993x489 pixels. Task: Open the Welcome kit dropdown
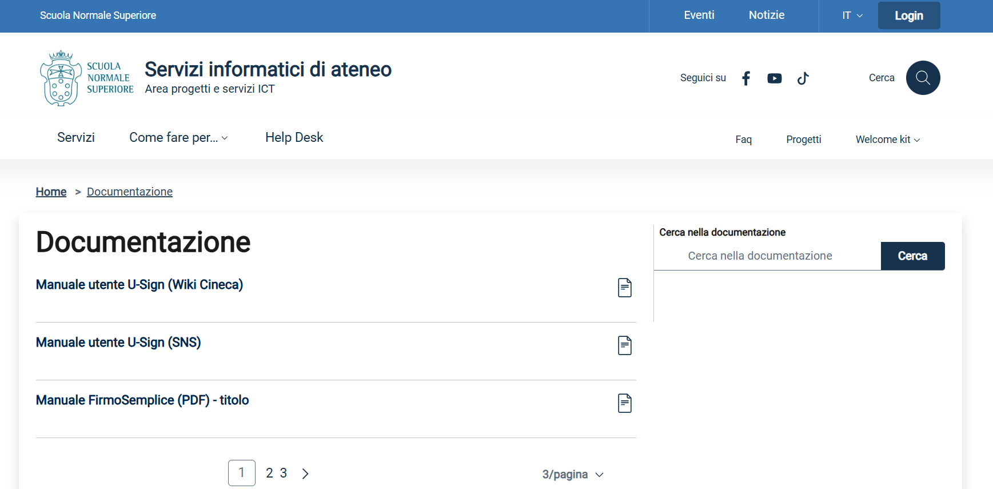click(x=887, y=140)
